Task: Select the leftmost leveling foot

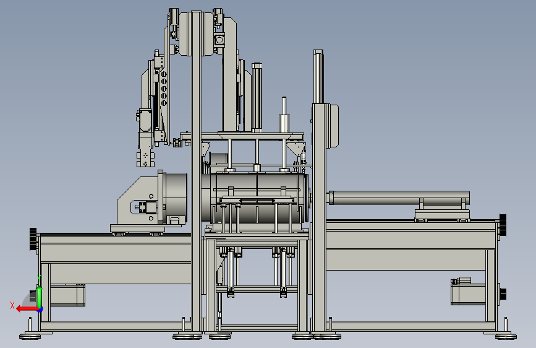Action: pos(30,336)
